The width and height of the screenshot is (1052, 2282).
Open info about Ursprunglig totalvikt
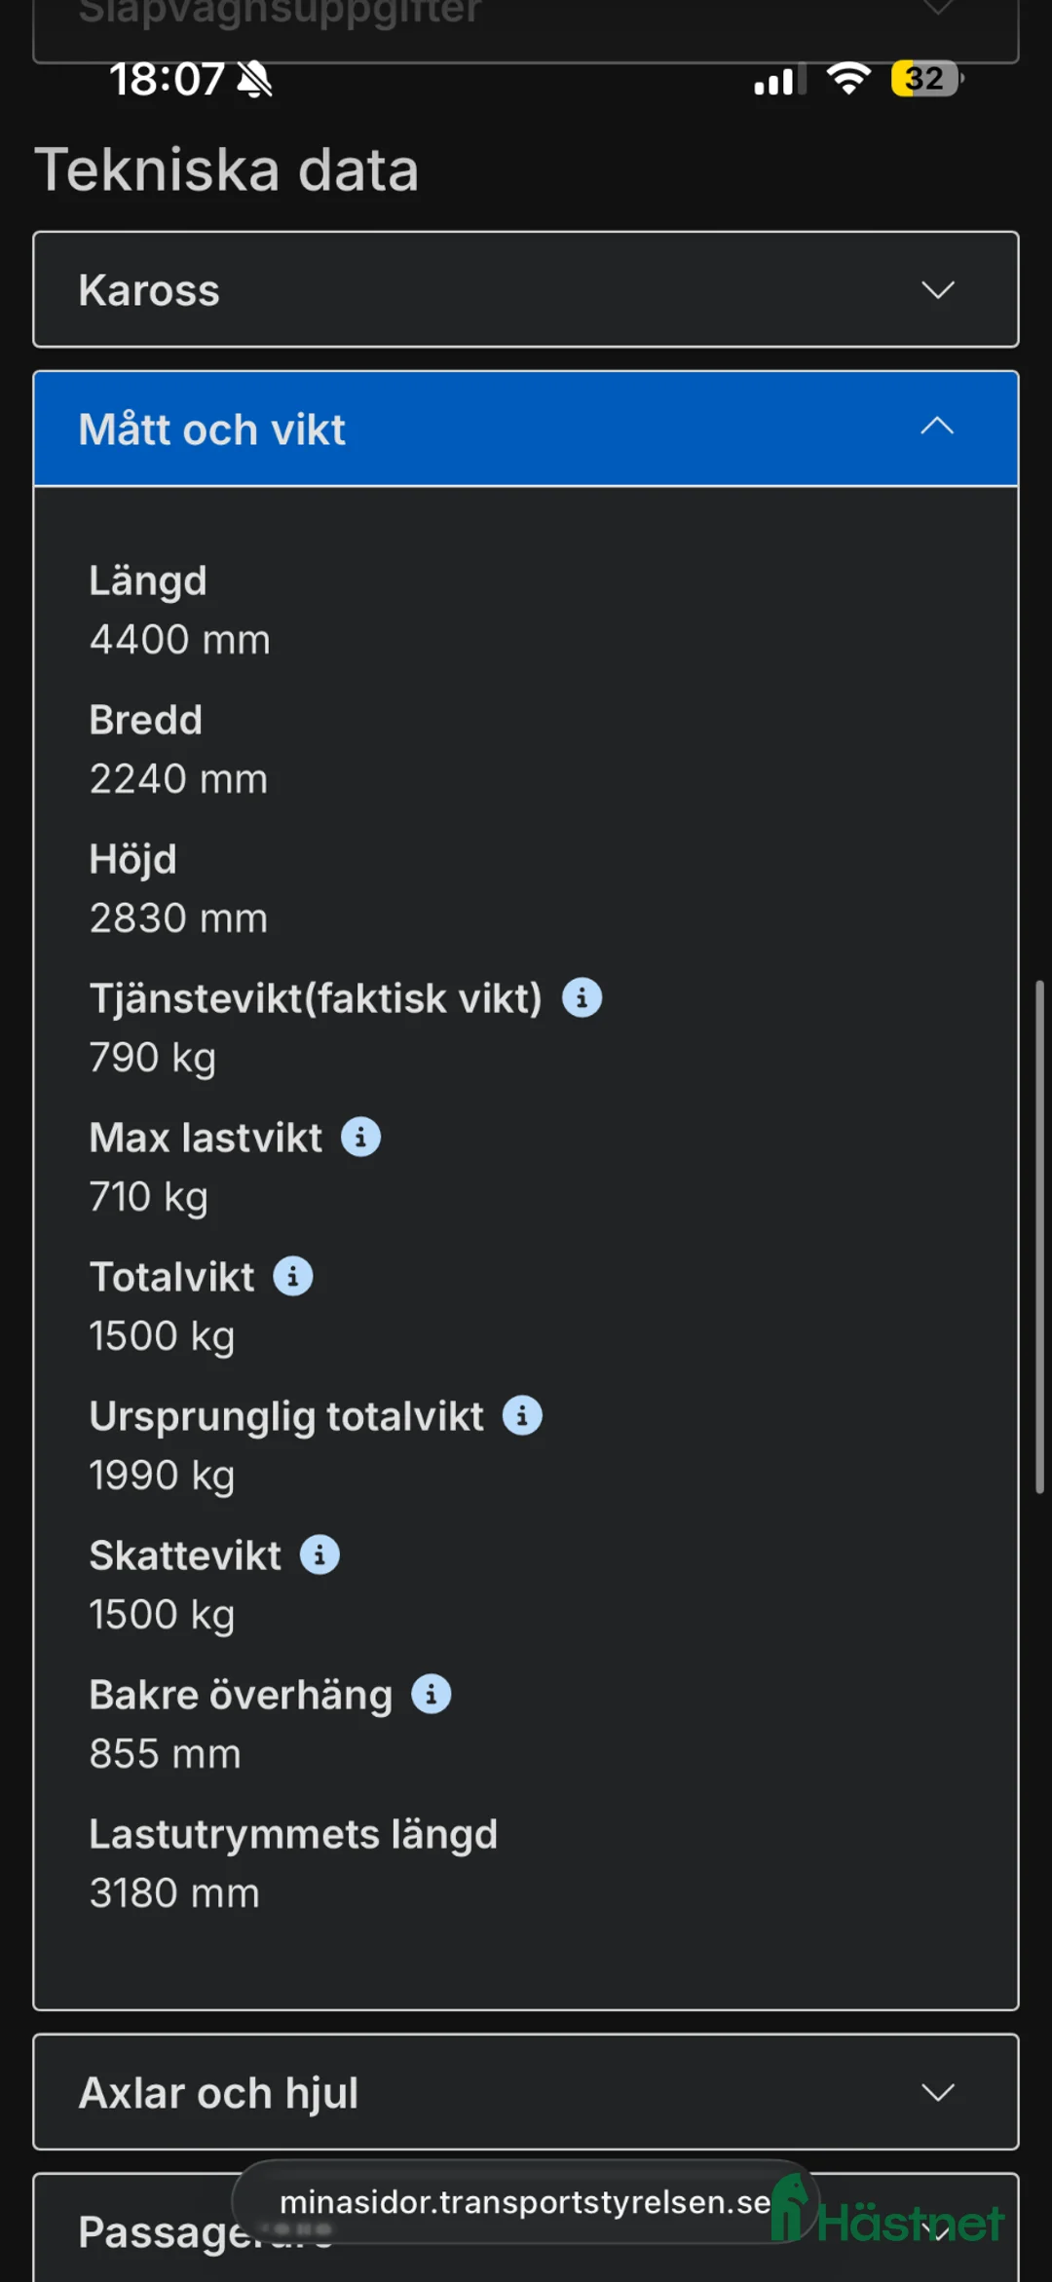click(522, 1415)
